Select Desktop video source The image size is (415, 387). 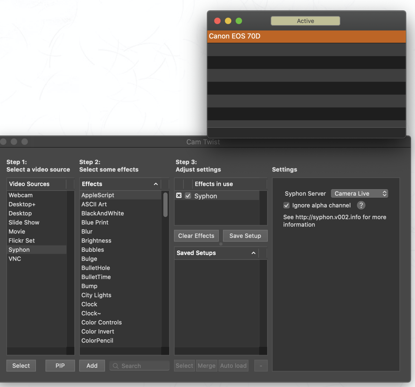coord(37,213)
